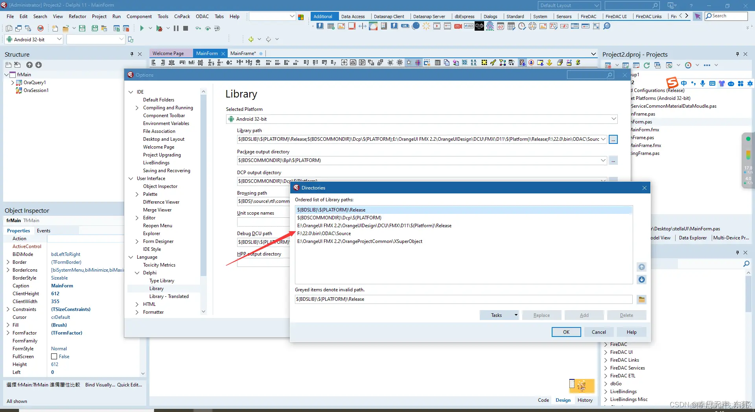Click the directory path input field
The image size is (755, 412).
[x=464, y=300]
